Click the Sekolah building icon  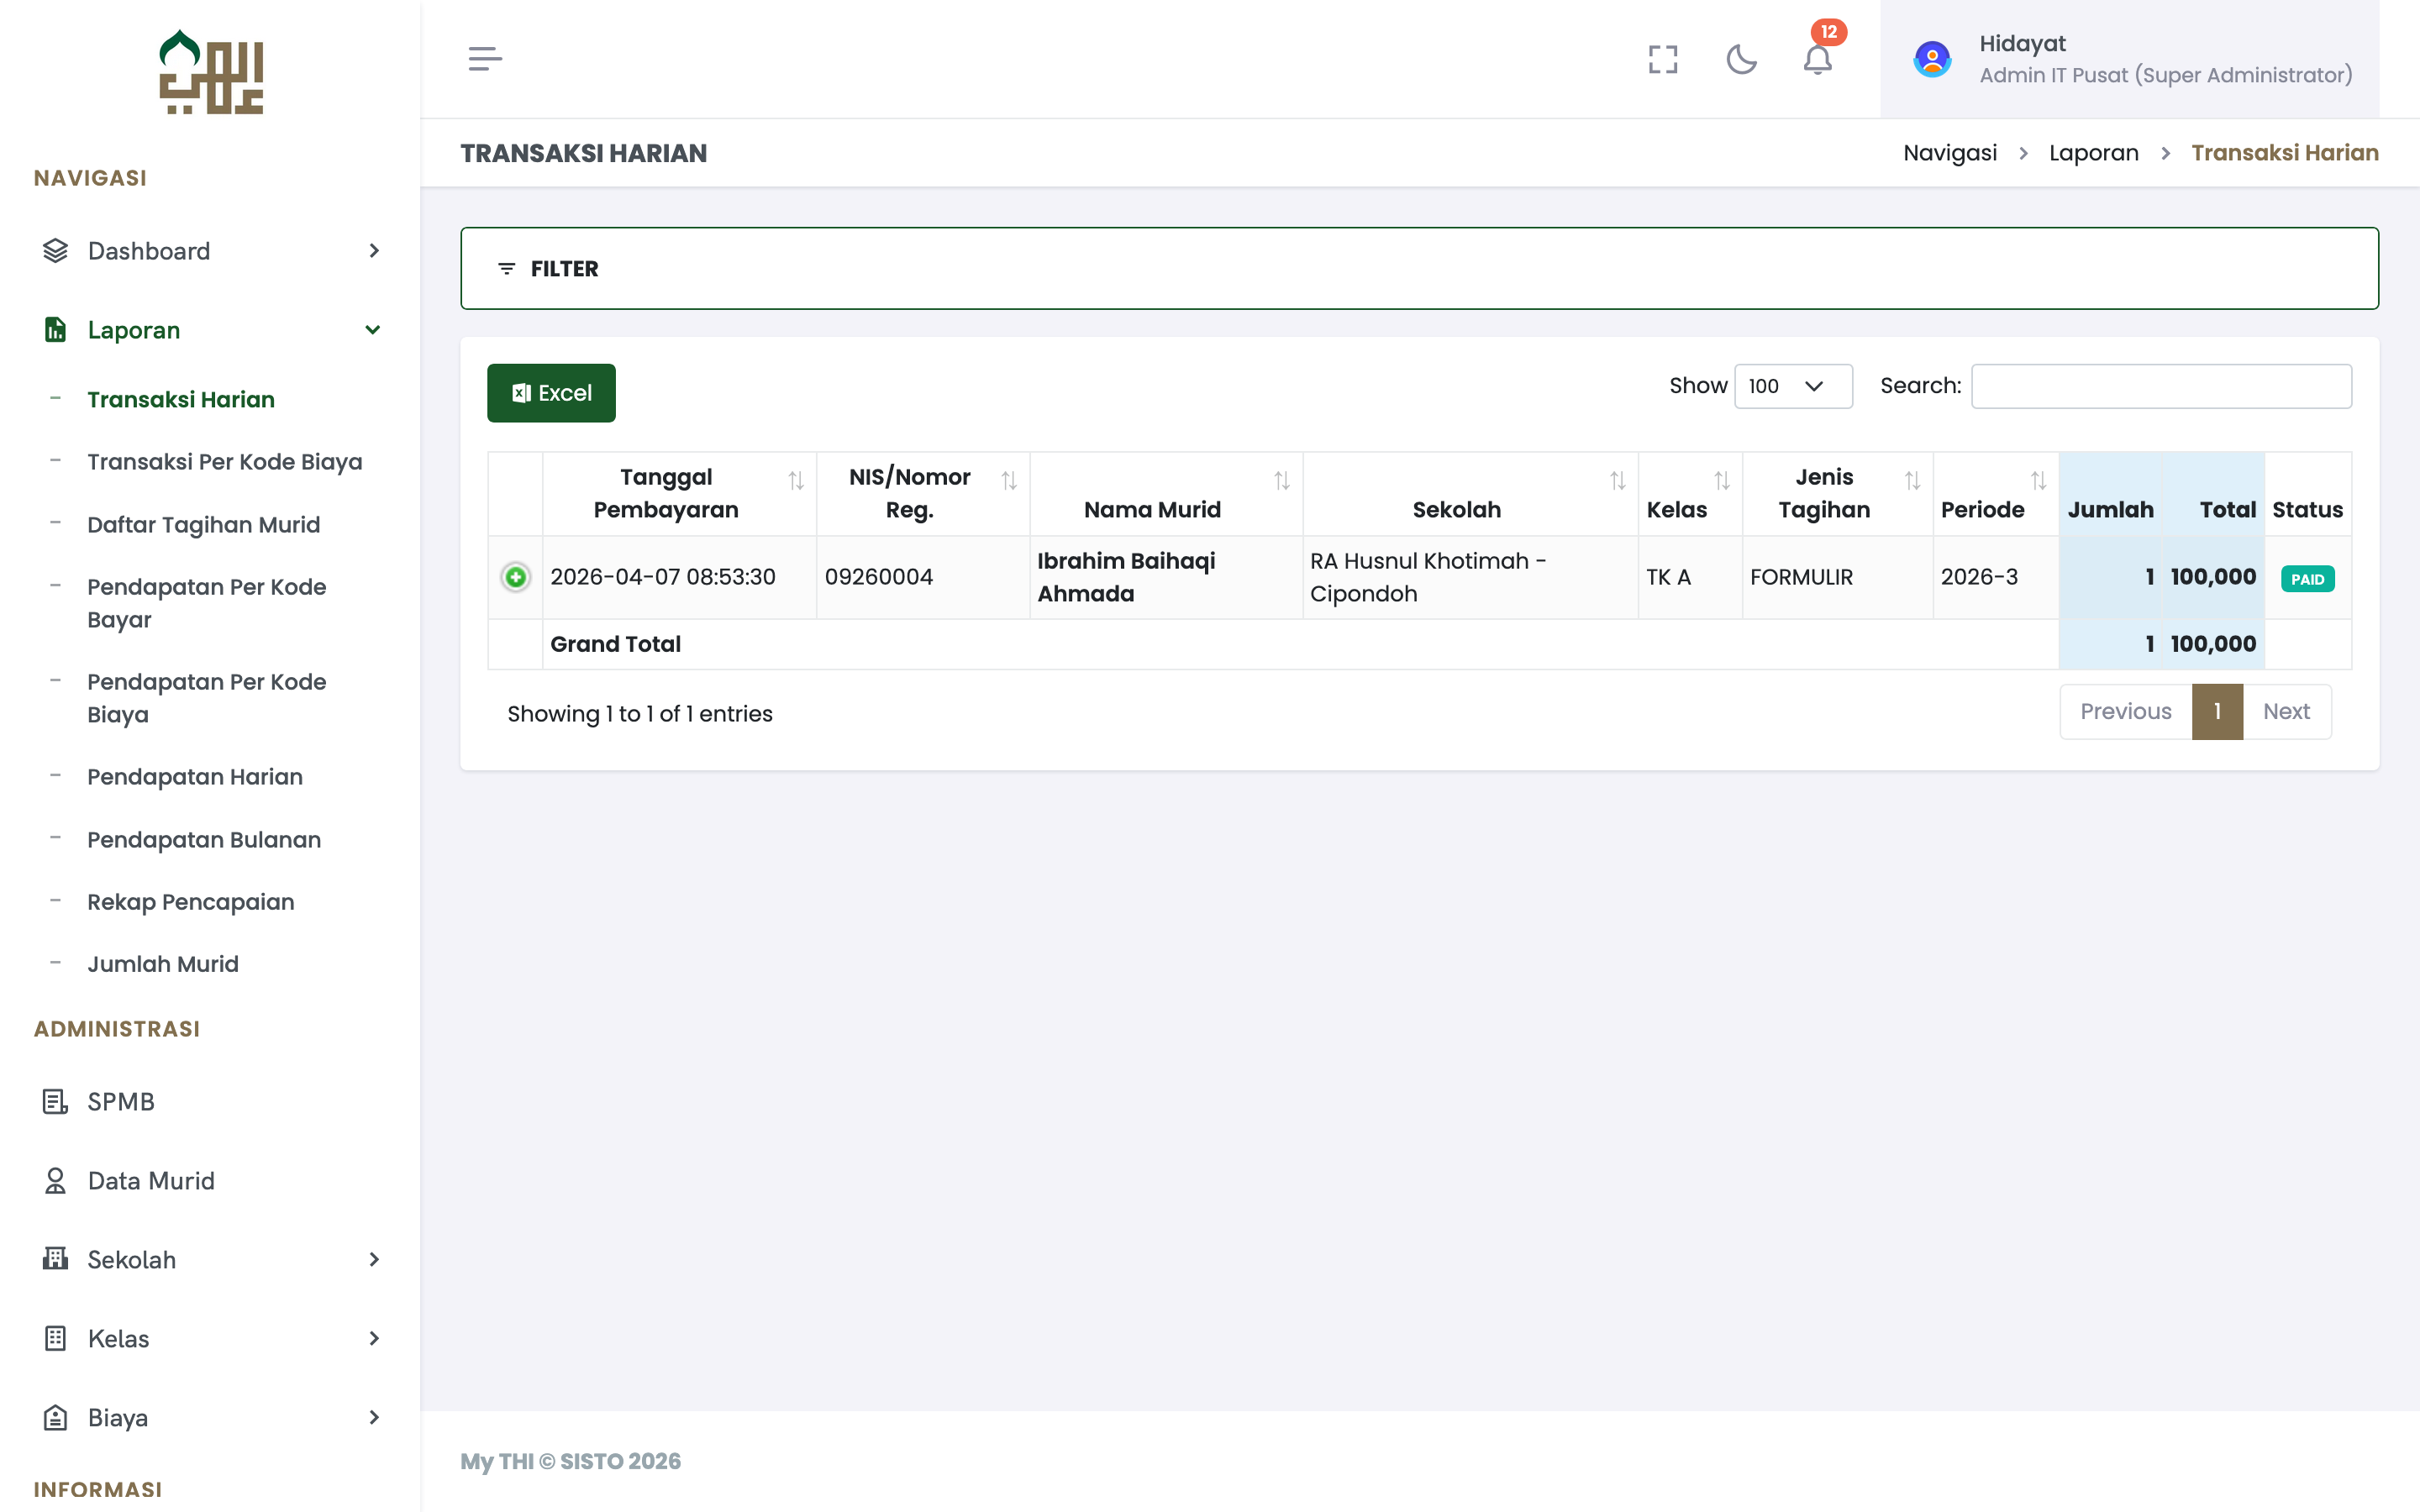pos(55,1259)
